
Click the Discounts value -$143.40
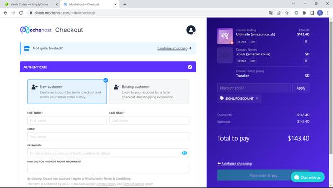pyautogui.click(x=302, y=115)
